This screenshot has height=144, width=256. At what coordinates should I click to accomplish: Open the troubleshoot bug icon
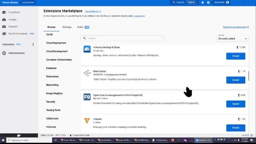[x=202, y=2]
